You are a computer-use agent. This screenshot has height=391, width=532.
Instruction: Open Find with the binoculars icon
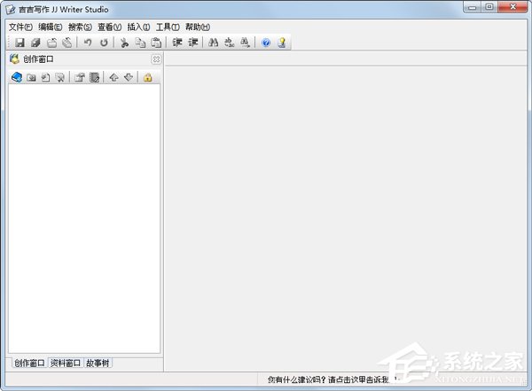213,43
